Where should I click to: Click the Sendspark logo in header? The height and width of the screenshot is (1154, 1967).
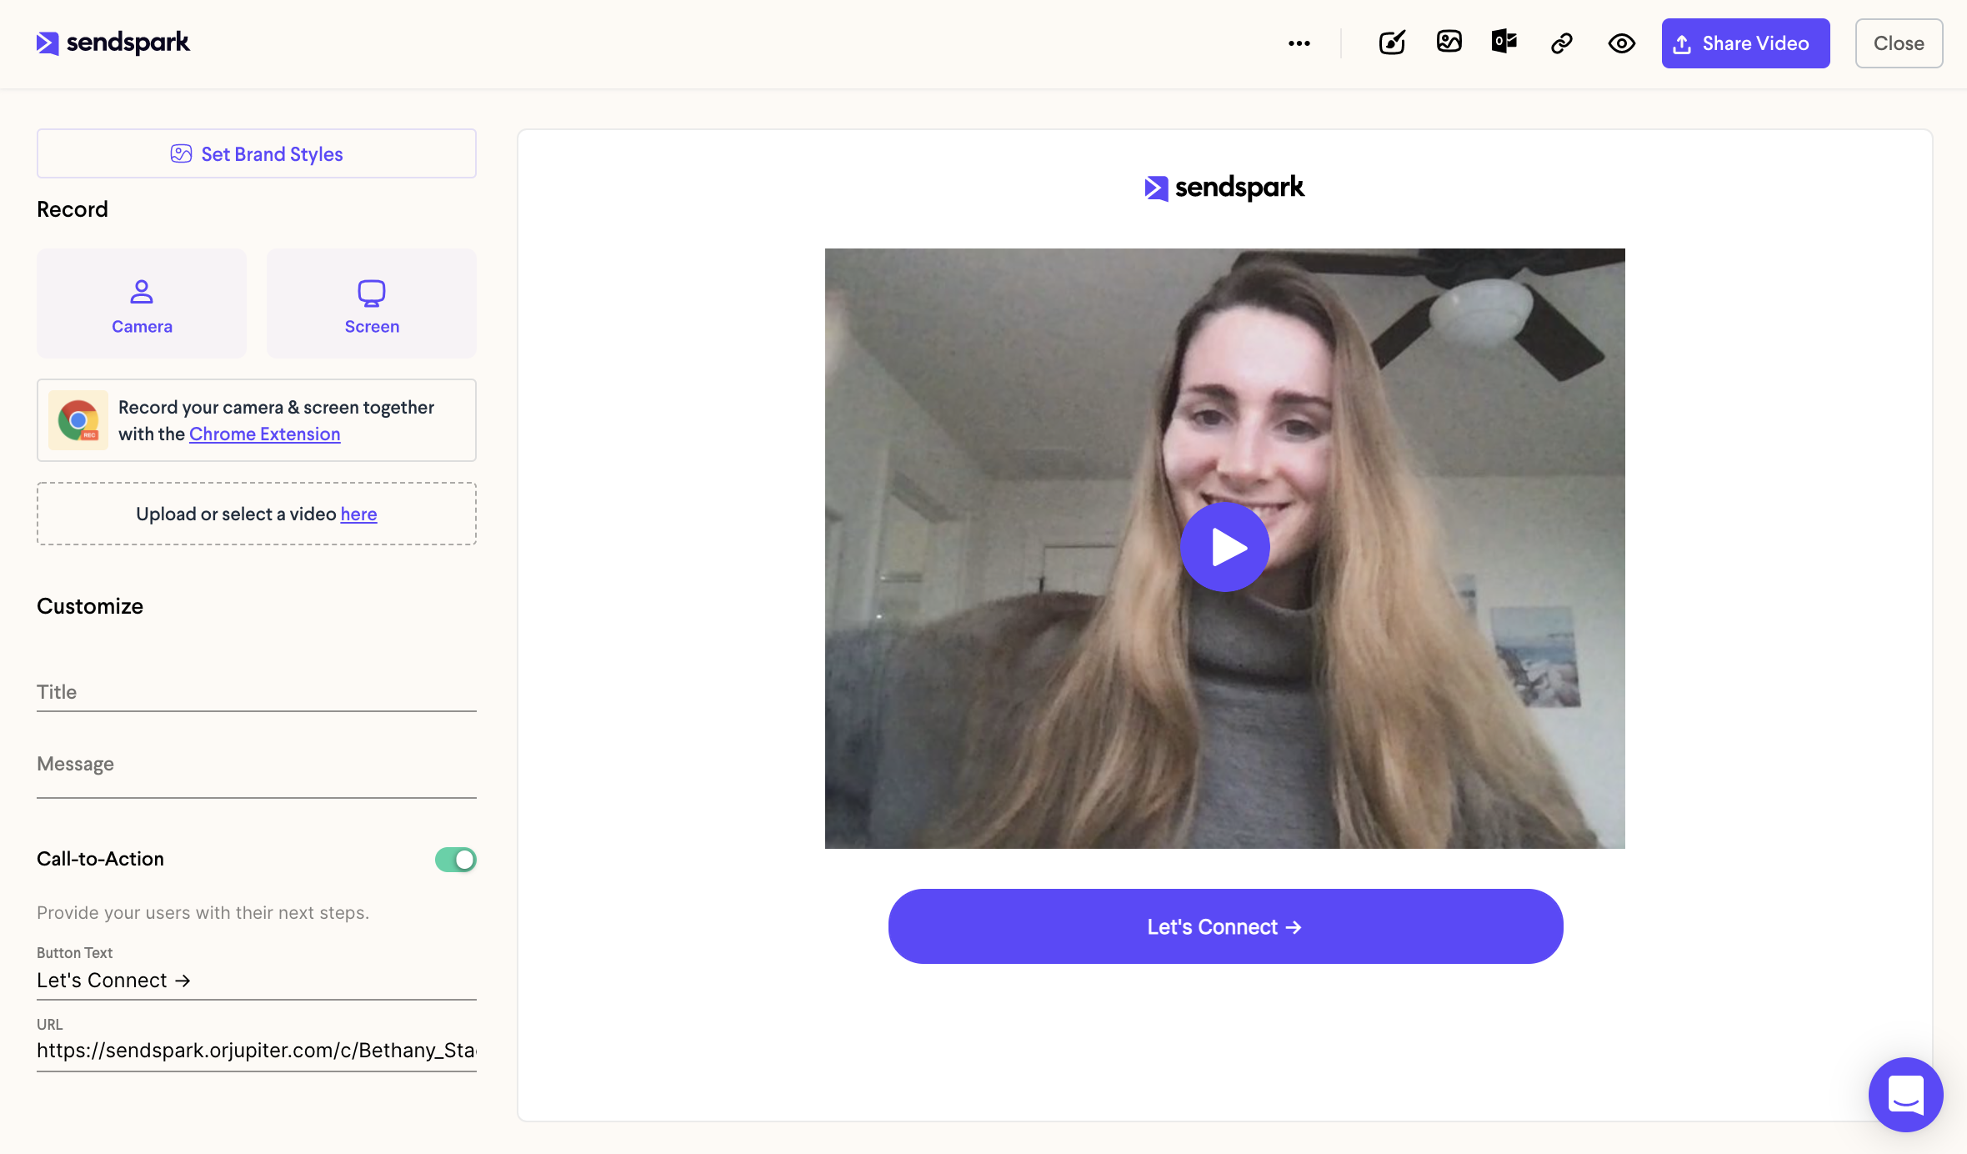click(113, 41)
